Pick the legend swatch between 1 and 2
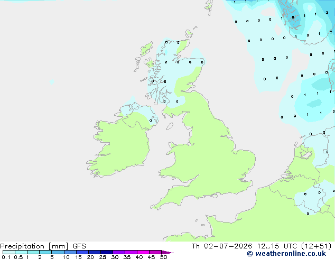This screenshot has width=335, height=259. [x=33, y=252]
